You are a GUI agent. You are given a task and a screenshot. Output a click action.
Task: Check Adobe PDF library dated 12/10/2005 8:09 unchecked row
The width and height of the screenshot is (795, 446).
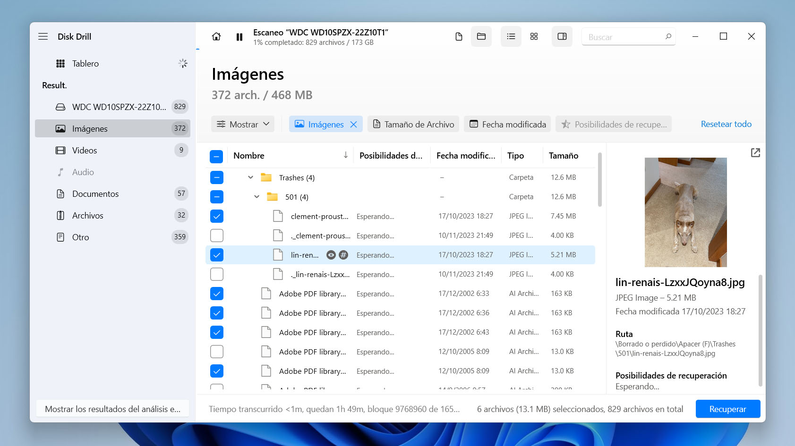pyautogui.click(x=217, y=352)
